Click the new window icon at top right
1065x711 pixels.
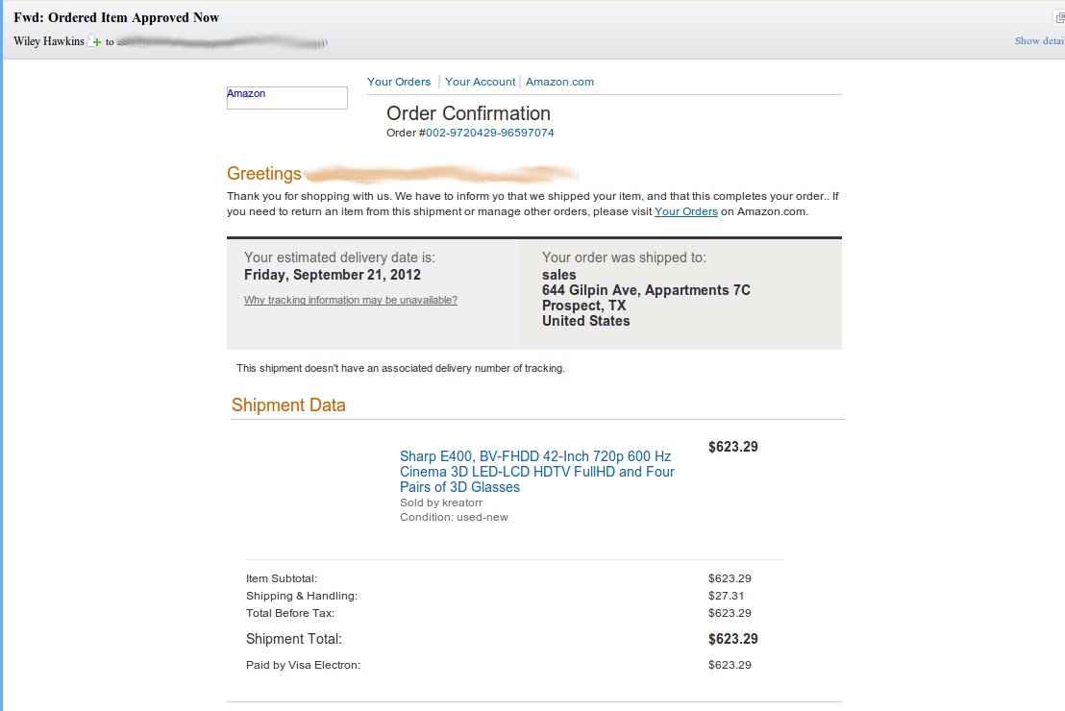click(x=1059, y=18)
